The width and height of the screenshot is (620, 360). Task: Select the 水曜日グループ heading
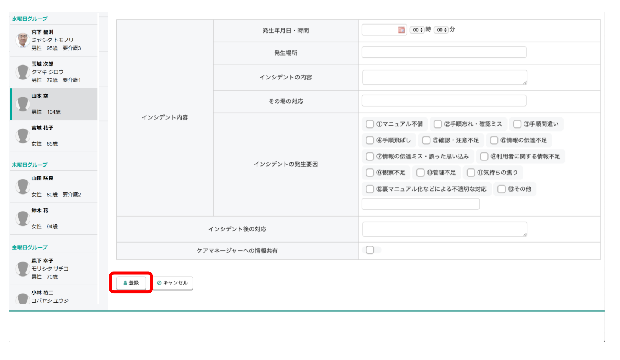click(x=30, y=19)
